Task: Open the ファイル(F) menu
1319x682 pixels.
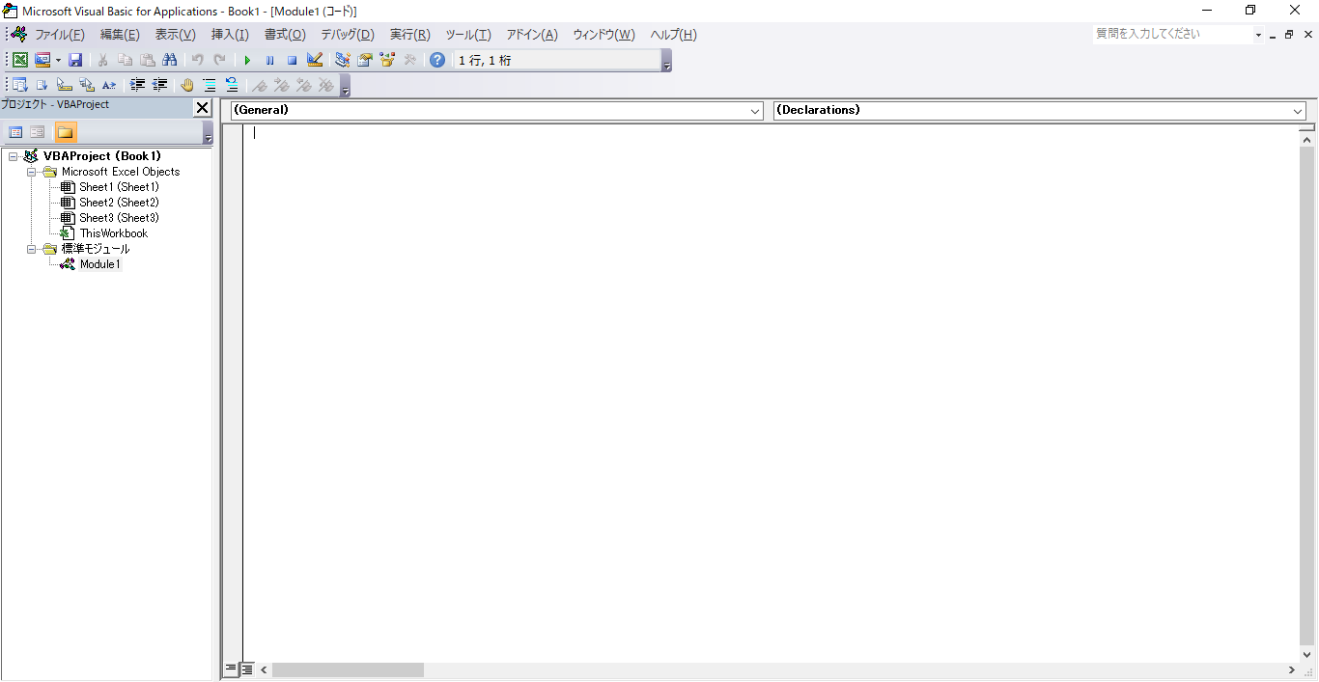Action: click(60, 35)
